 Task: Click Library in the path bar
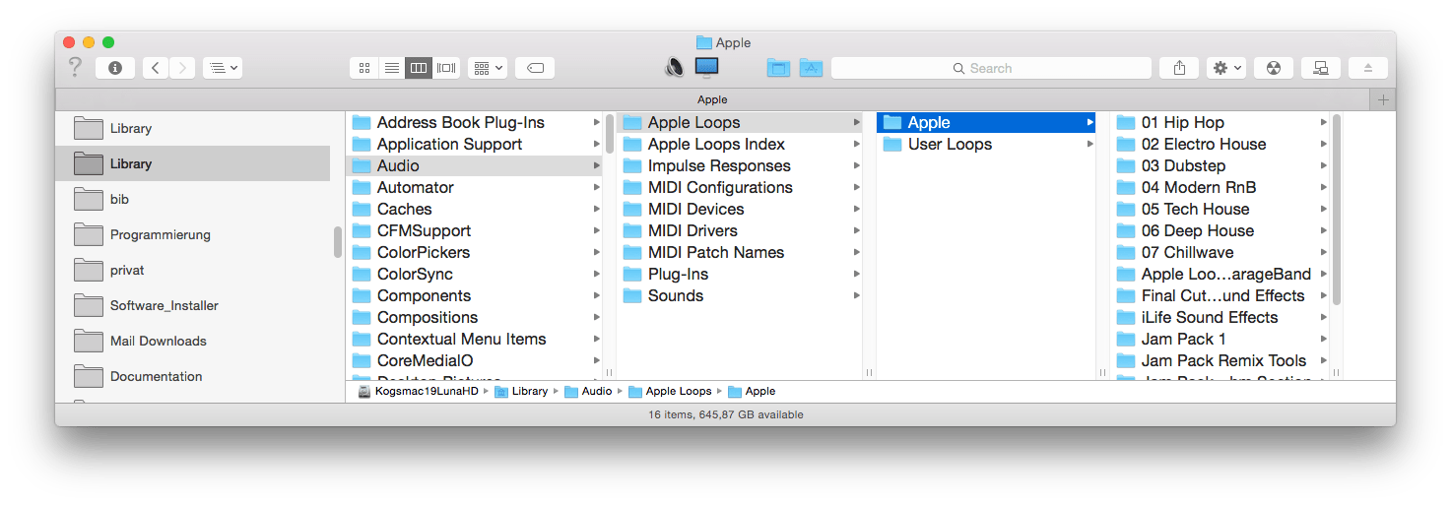pyautogui.click(x=521, y=391)
